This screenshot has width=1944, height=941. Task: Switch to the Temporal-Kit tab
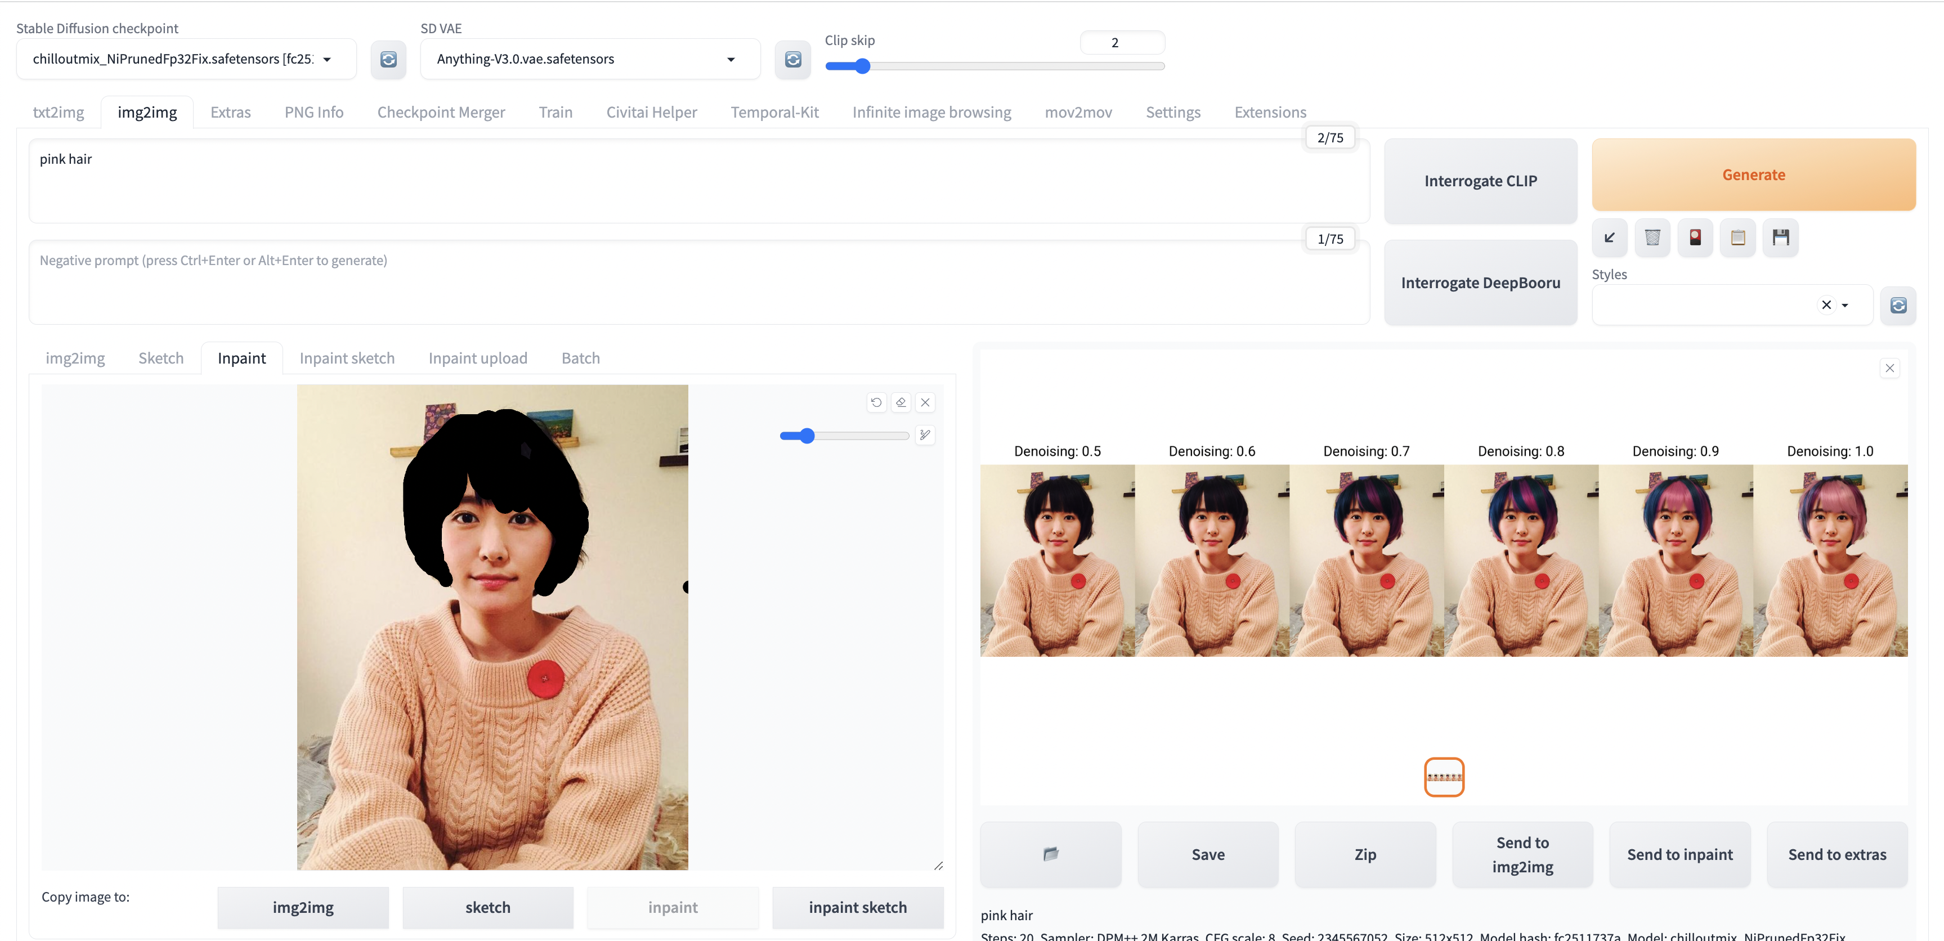click(x=774, y=111)
